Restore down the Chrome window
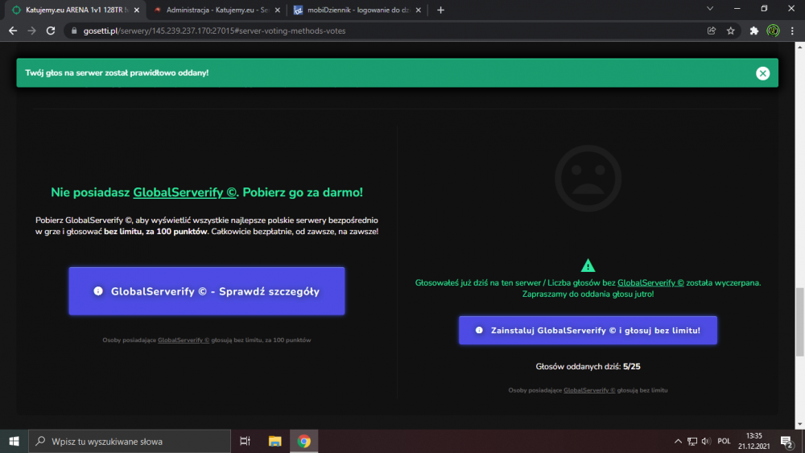805x453 pixels. (764, 9)
